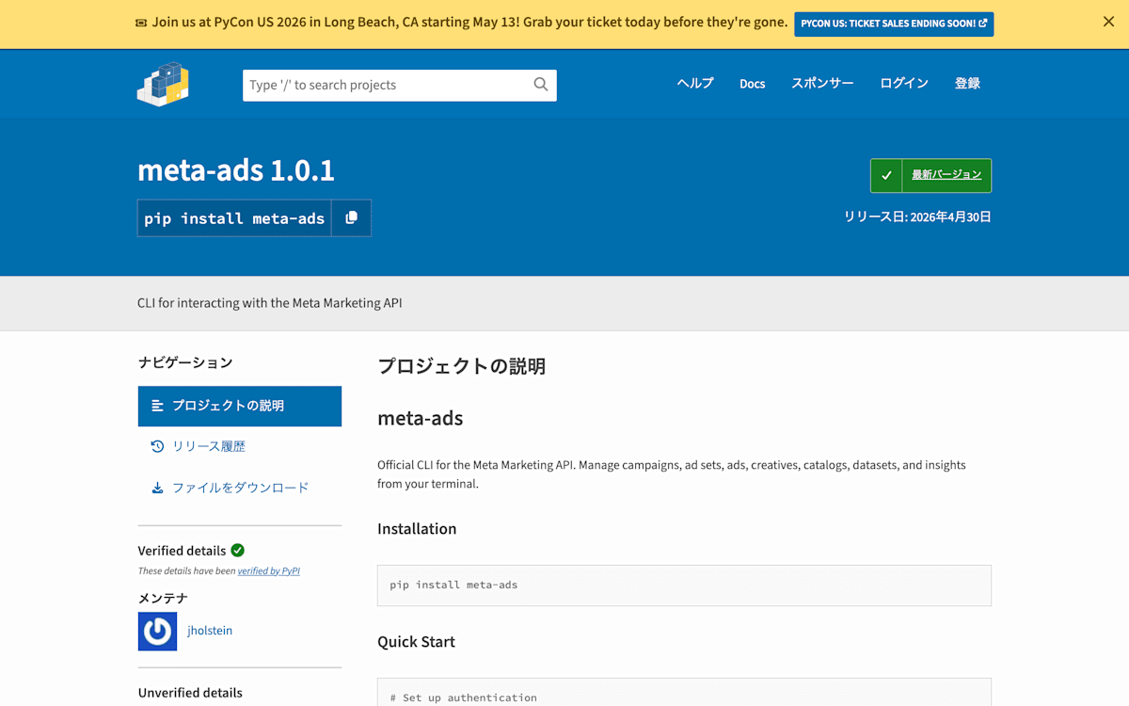Click the pip install meta-ads header text
This screenshot has height=706, width=1129.
pos(234,218)
